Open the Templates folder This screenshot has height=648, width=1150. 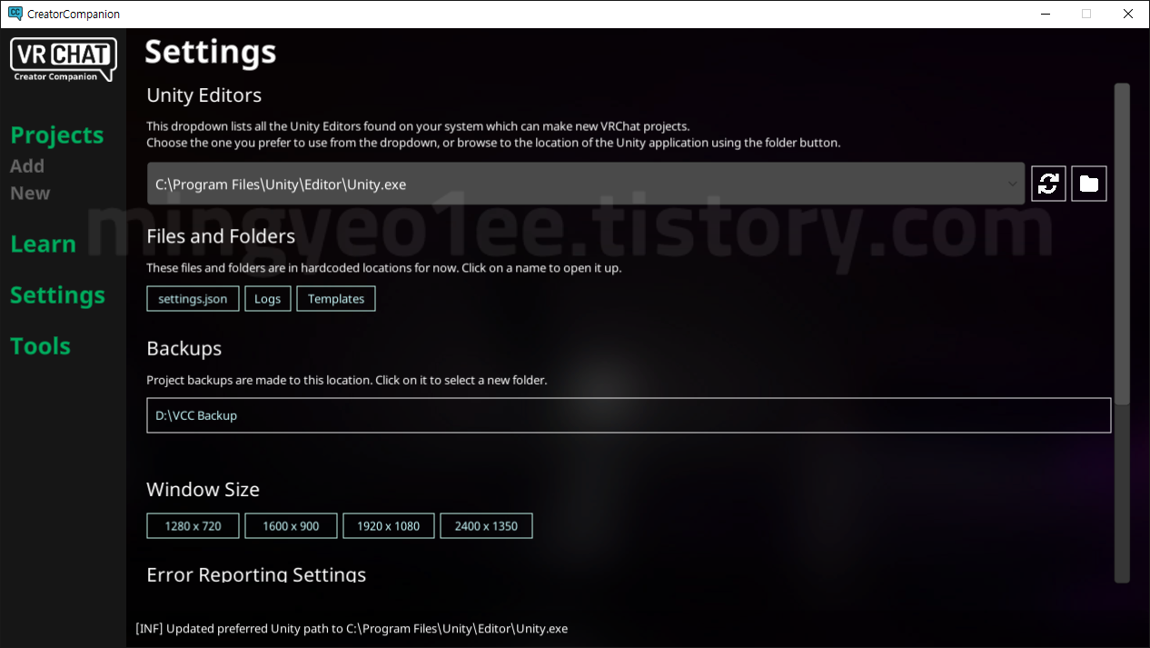[x=336, y=298]
